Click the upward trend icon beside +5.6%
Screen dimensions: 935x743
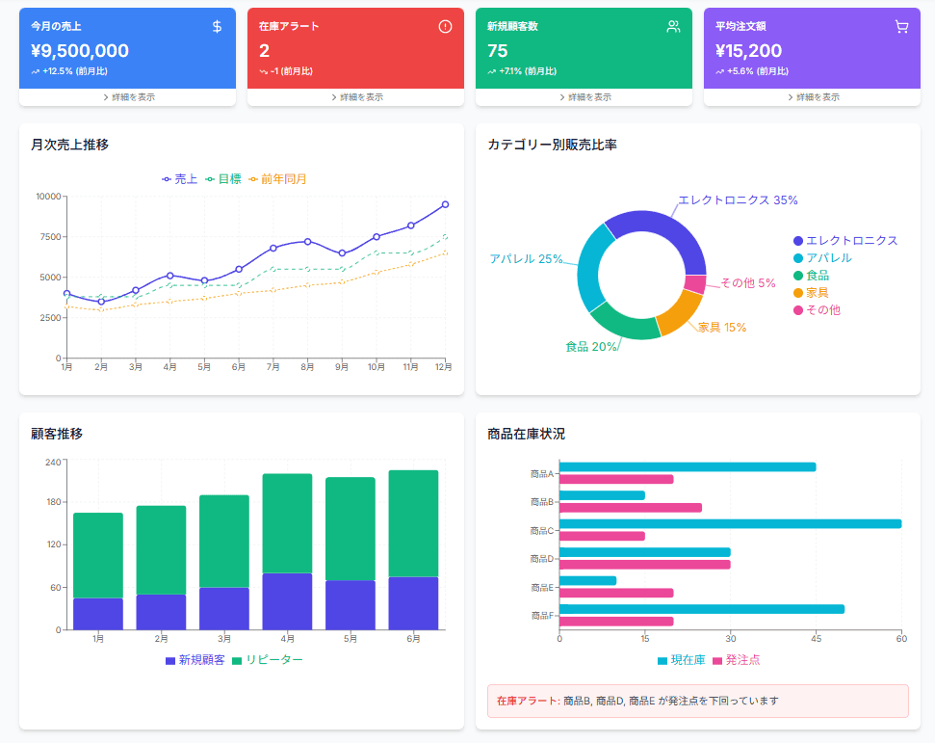click(x=719, y=71)
